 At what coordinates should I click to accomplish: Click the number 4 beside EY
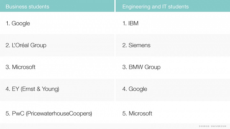[8, 89]
